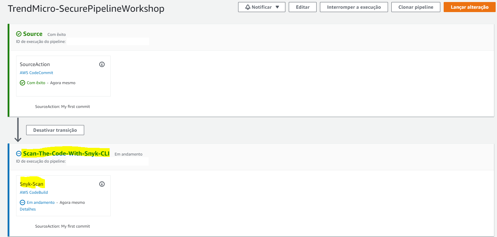Viewport: 497px width, 237px height.
Task: Click the bell icon in Notificar
Action: [x=248, y=7]
